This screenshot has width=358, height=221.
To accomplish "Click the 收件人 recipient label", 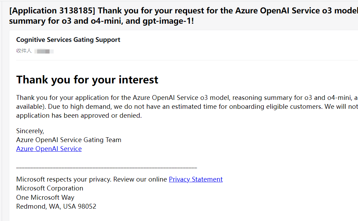I will [24, 51].
